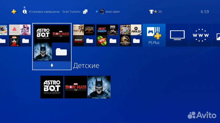
Task: Select the GTA V tile in folder
Action: pyautogui.click(x=125, y=30)
